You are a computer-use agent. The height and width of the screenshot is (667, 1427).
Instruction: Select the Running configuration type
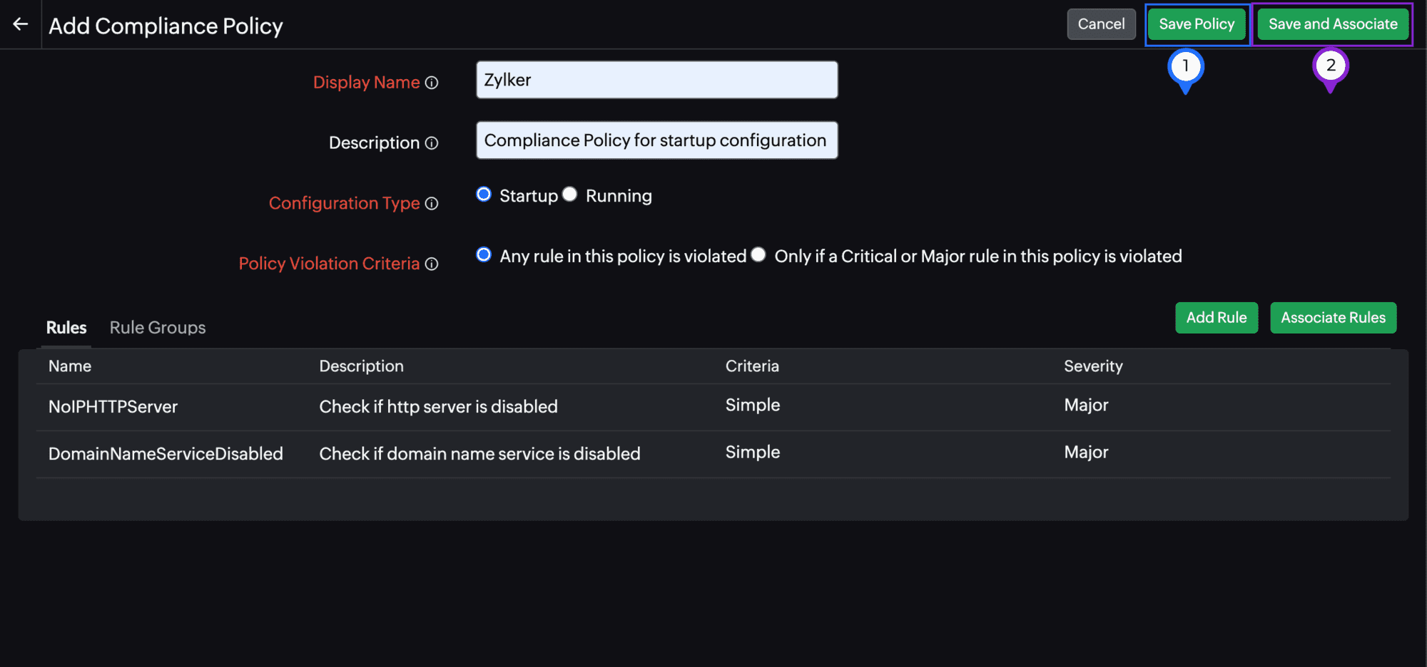click(x=569, y=195)
